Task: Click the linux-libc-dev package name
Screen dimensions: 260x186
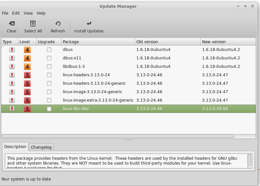Action: pyautogui.click(x=76, y=108)
